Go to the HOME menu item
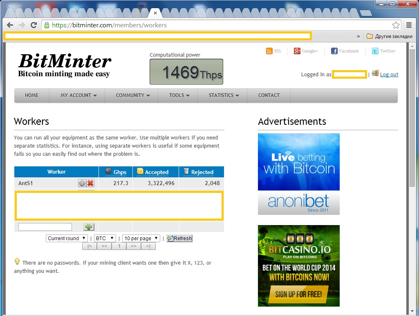This screenshot has height=316, width=419. (x=31, y=95)
